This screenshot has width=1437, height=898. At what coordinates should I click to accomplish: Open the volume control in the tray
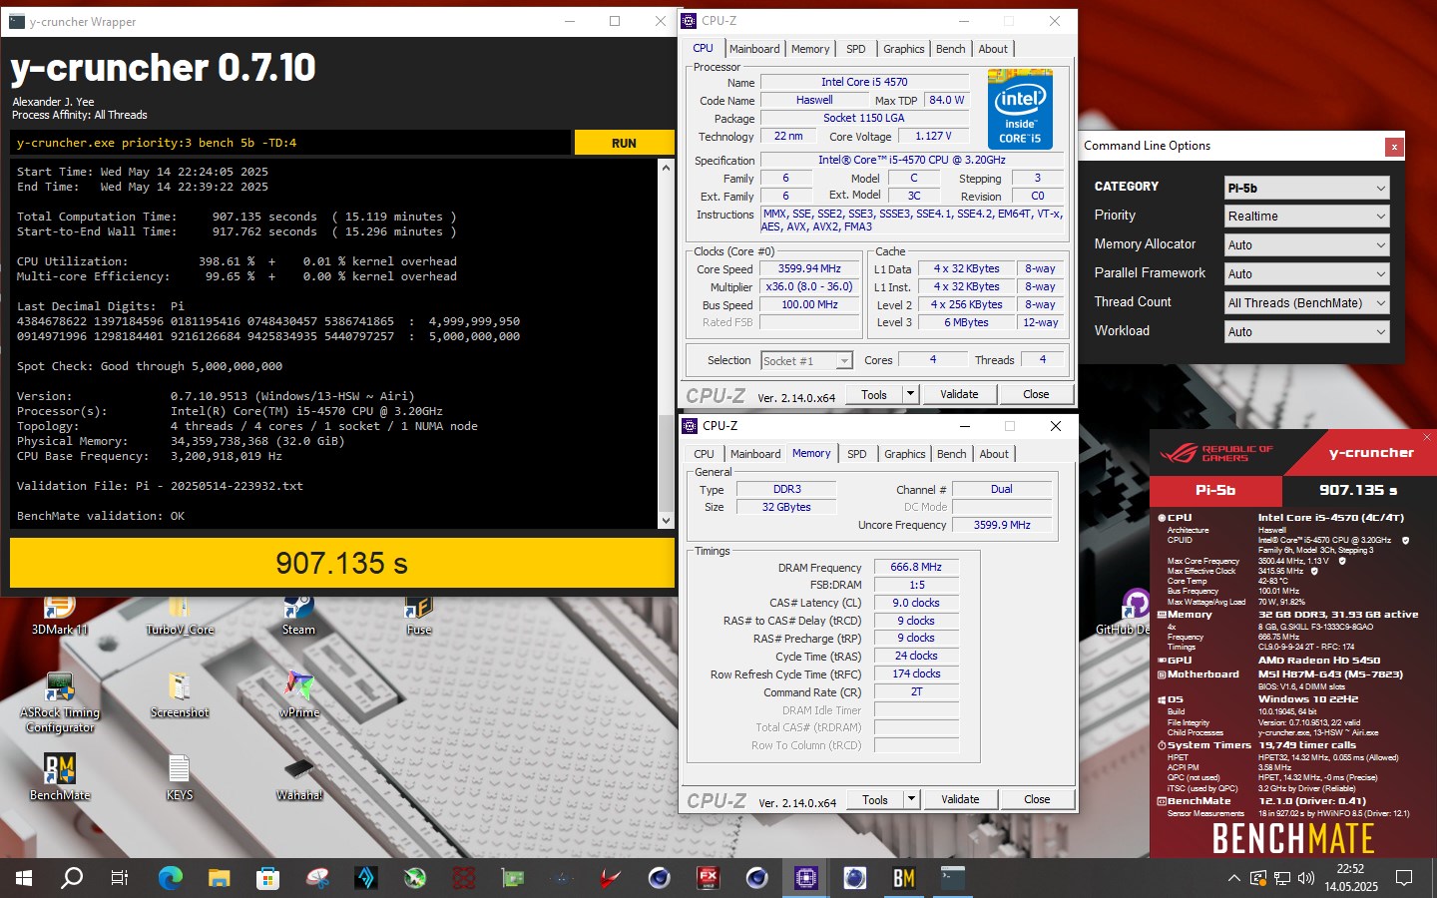(1306, 878)
